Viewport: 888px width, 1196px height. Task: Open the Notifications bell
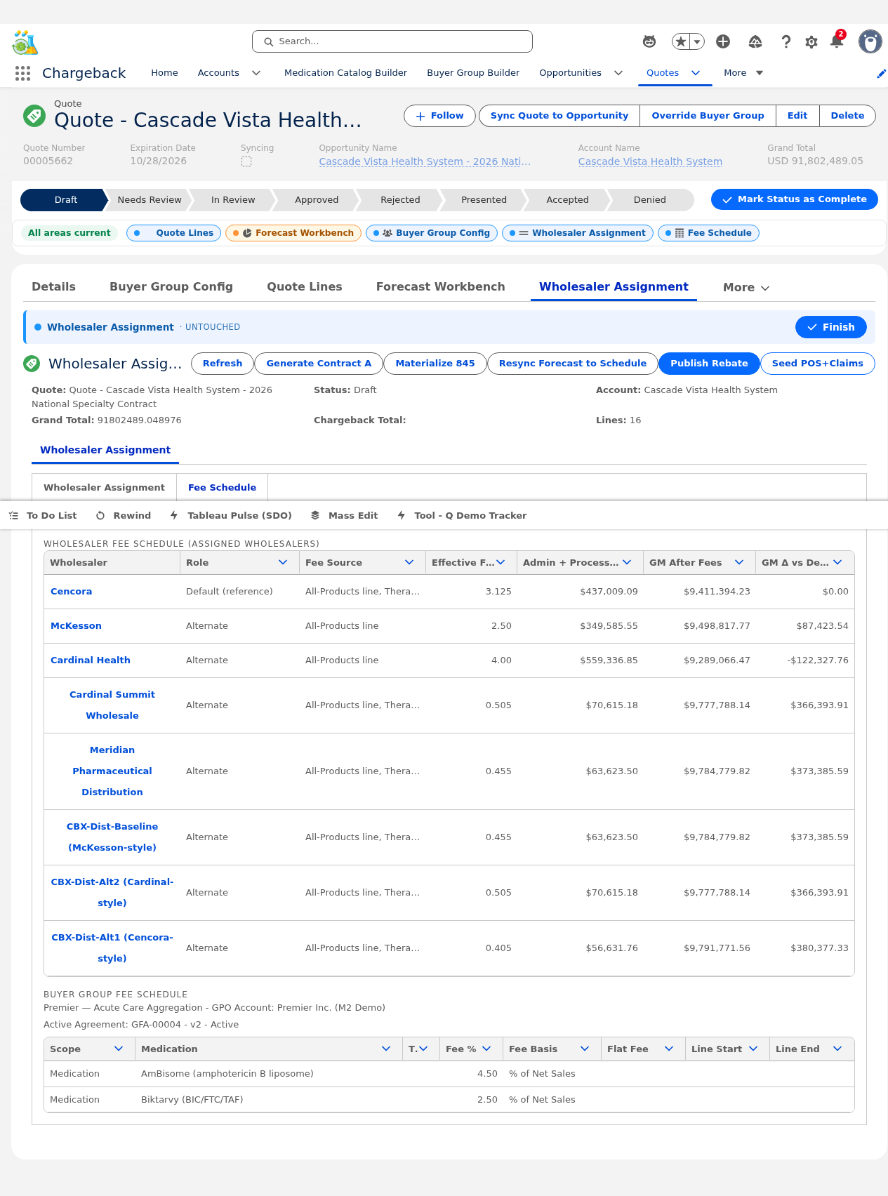(x=837, y=41)
